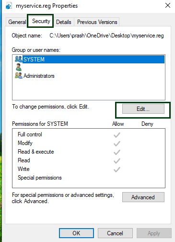The height and width of the screenshot is (242, 175).
Task: Click the Modify allow checkmark
Action: 117,144
